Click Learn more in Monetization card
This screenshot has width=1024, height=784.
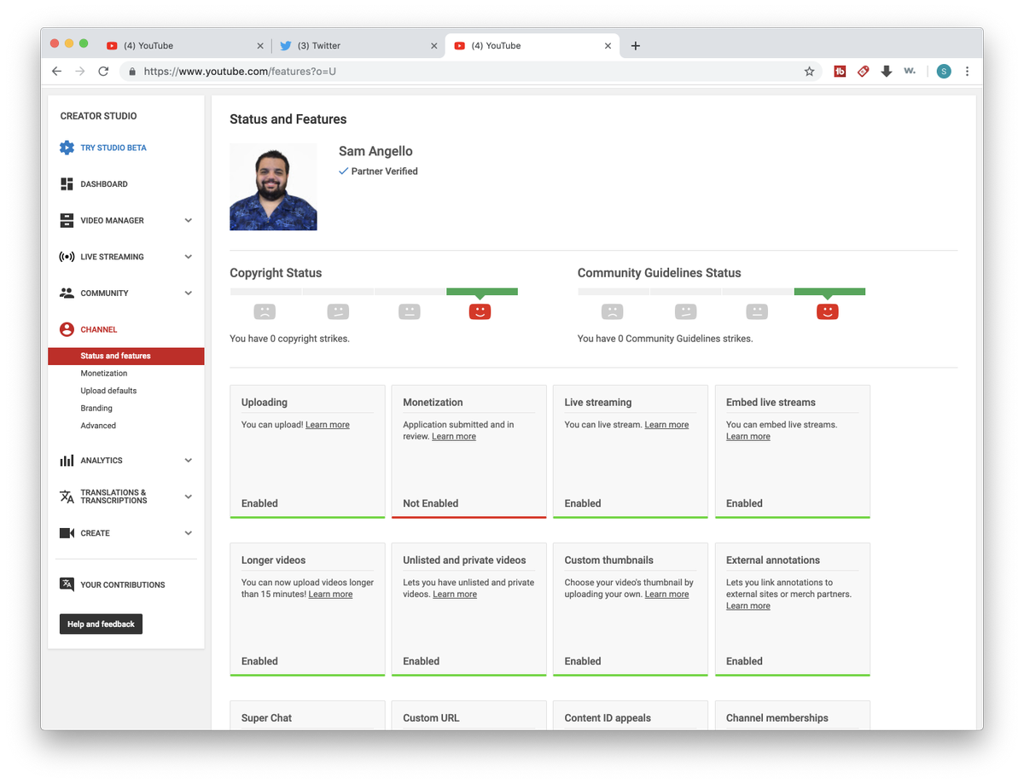pos(454,437)
